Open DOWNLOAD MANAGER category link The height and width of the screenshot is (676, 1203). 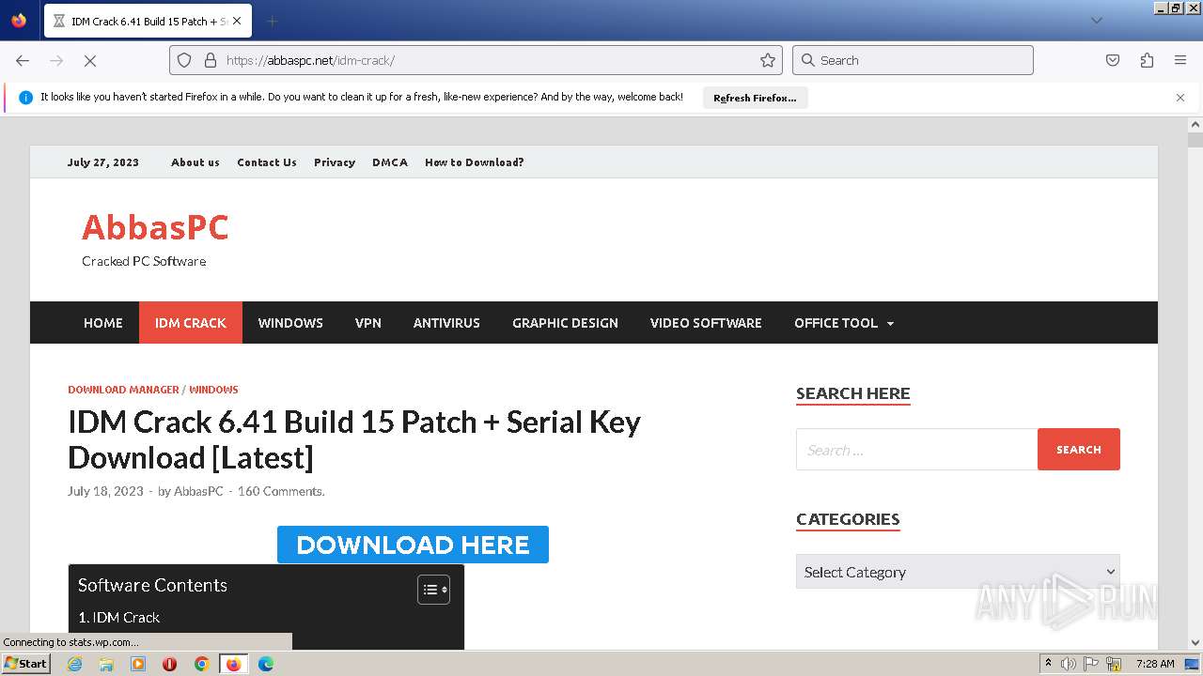(123, 390)
